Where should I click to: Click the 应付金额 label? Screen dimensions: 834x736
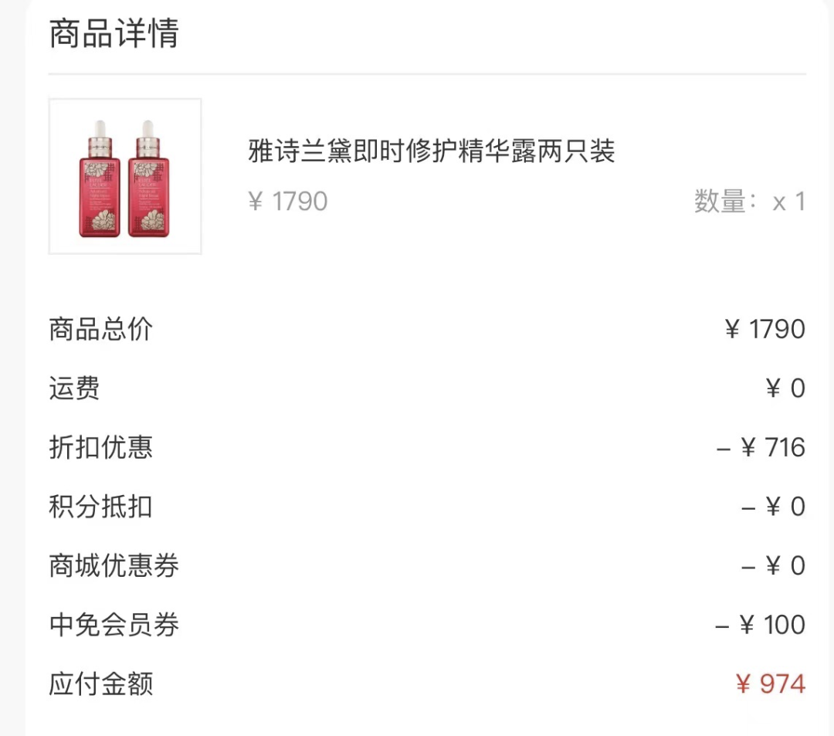[x=100, y=683]
